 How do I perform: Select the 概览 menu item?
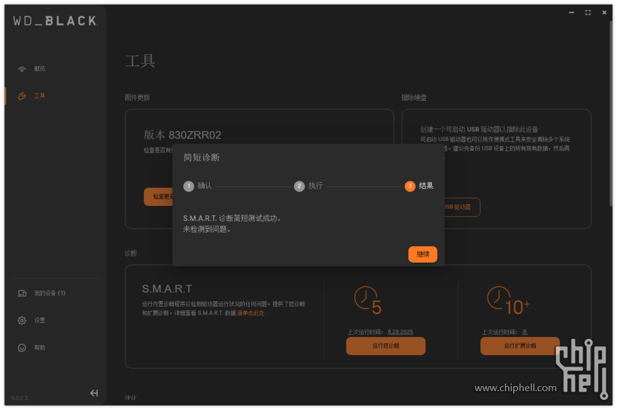pyautogui.click(x=39, y=69)
